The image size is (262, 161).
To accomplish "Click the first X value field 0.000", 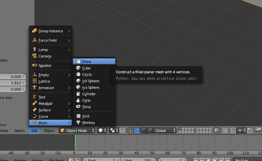I will (13, 76).
